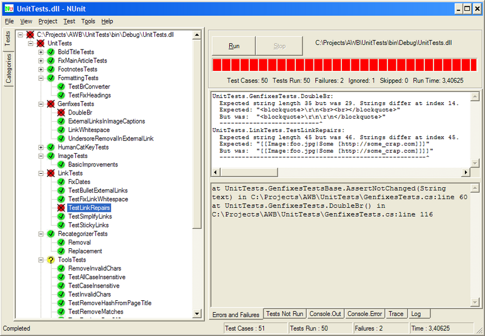Click the pass icon next to FootnotesTests
This screenshot has width=485, height=336.
[51, 69]
